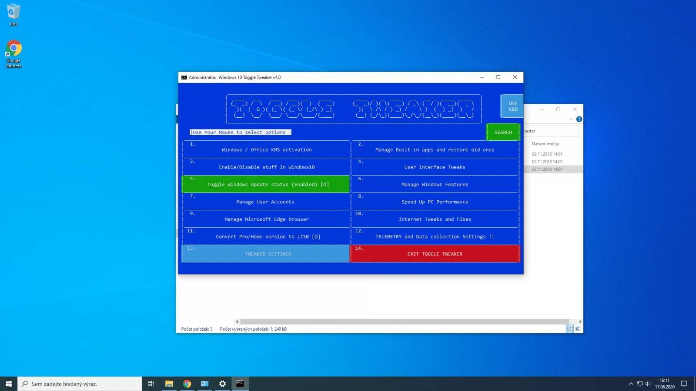Screen dimensions: 696x391
Task: Toggle Windows Update status option
Action: [266, 184]
